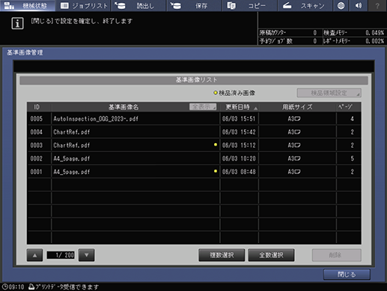Click the 基準画像名 column header
Image resolution: width=387 pixels, height=291 pixels.
tap(124, 107)
